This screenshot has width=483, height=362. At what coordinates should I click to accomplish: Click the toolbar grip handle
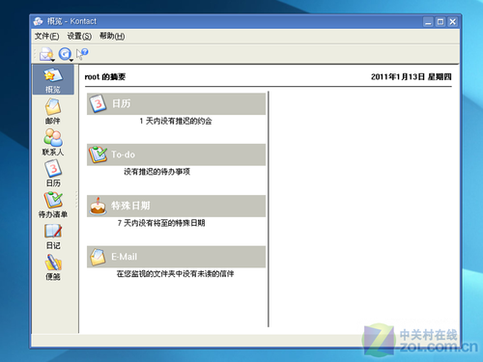35,54
